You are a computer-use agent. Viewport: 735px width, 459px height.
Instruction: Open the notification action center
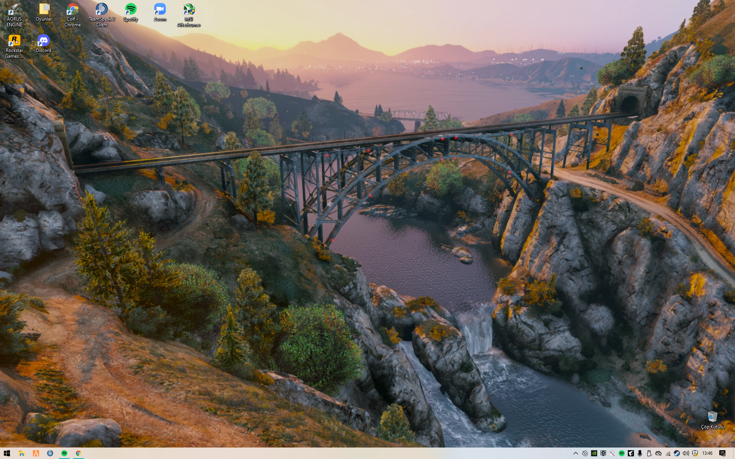click(722, 453)
